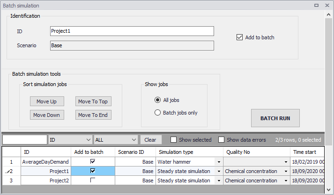This screenshot has height=195, width=334.
Task: Select the All jobs radio option
Action: click(157, 100)
